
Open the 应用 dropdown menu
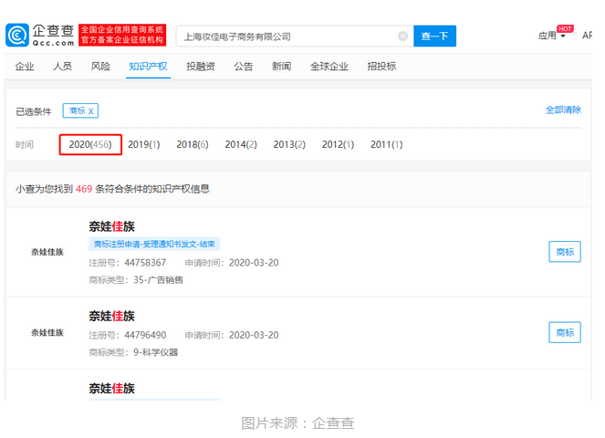[552, 36]
